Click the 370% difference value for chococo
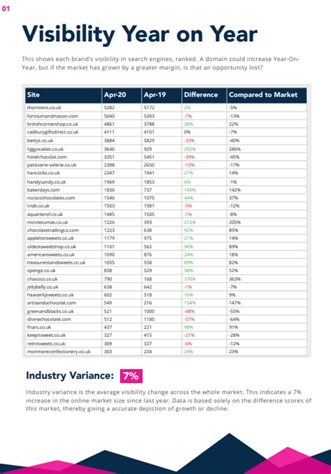Viewport: 331px width, 474px height. [x=190, y=279]
